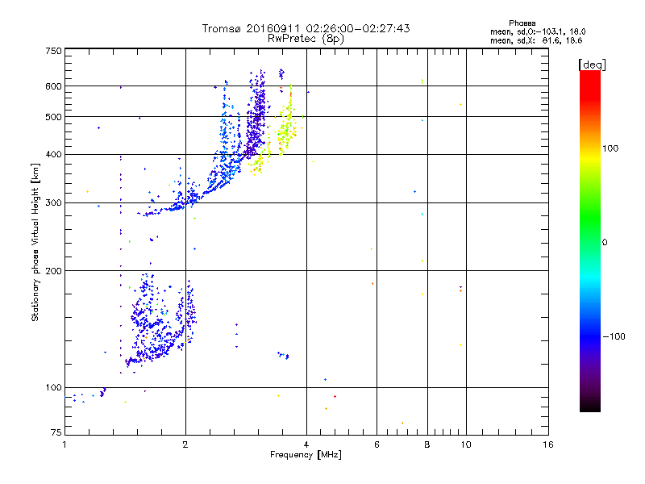Click the '100' colorbar tick label
Screen dimensions: 645x484
(x=610, y=148)
